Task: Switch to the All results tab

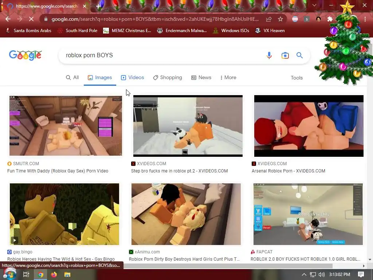Action: 72,78
